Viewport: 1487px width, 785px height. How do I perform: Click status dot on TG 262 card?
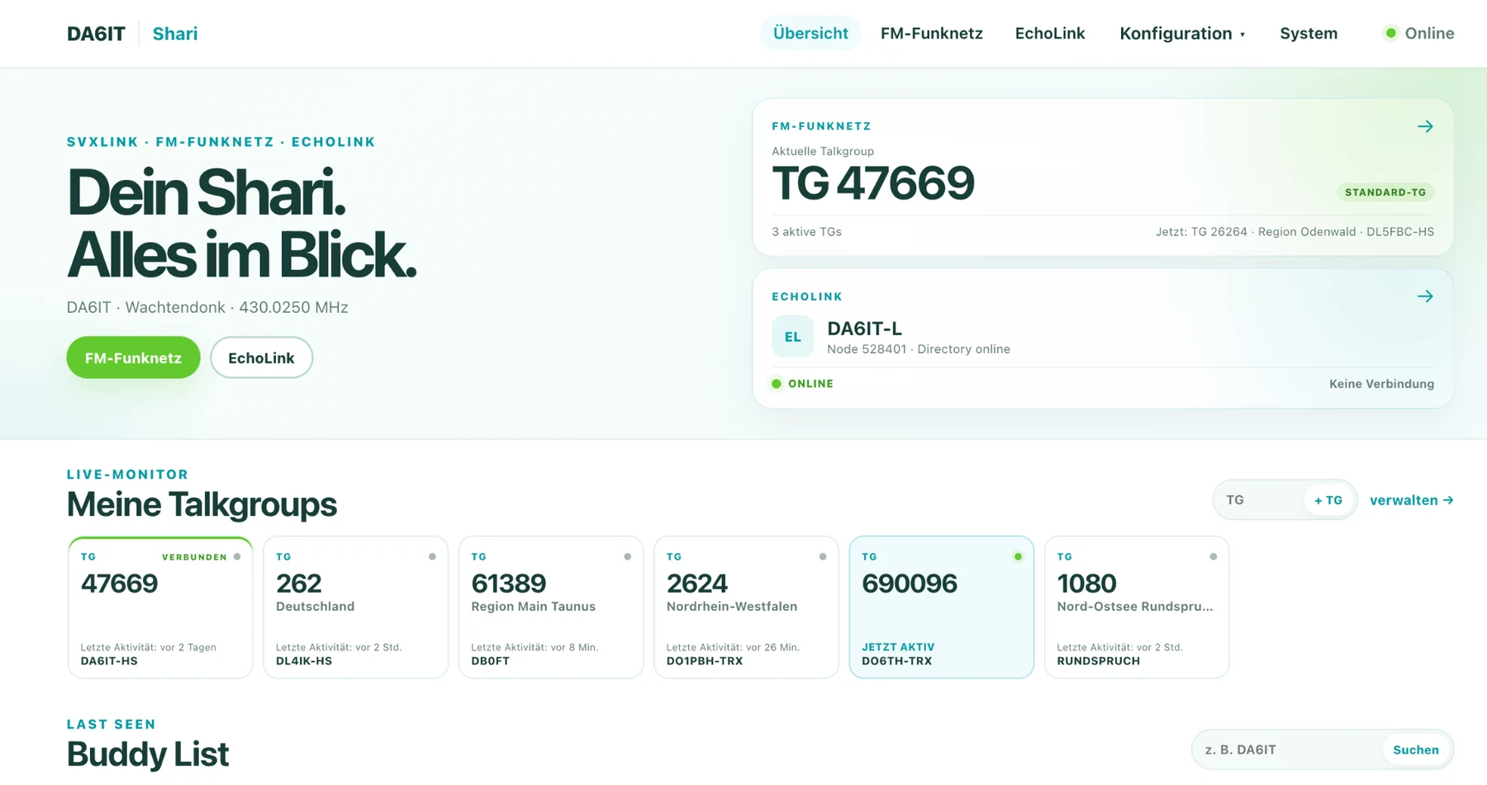pos(432,556)
